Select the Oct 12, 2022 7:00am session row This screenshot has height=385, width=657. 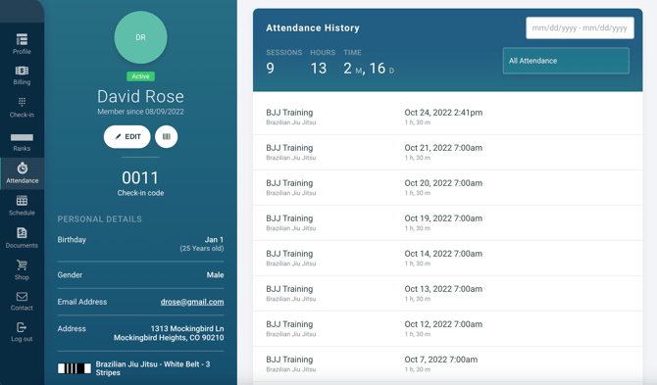pos(447,328)
